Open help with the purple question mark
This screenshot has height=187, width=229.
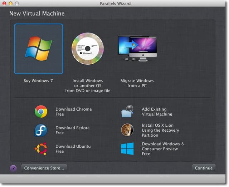tap(13, 168)
